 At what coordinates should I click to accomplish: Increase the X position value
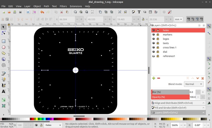point(81,19)
